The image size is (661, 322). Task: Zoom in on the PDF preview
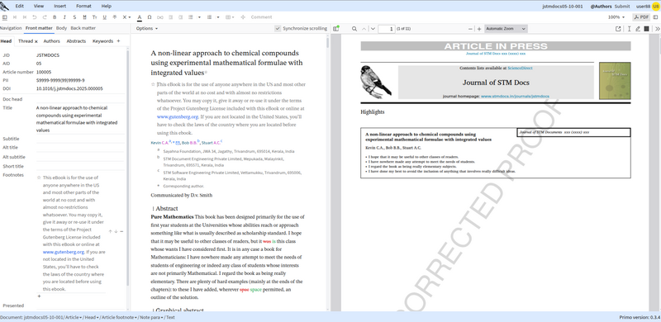point(479,29)
